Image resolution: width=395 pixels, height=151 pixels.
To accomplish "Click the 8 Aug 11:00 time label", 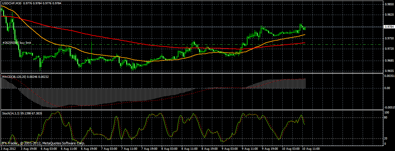I will (x=189, y=149).
